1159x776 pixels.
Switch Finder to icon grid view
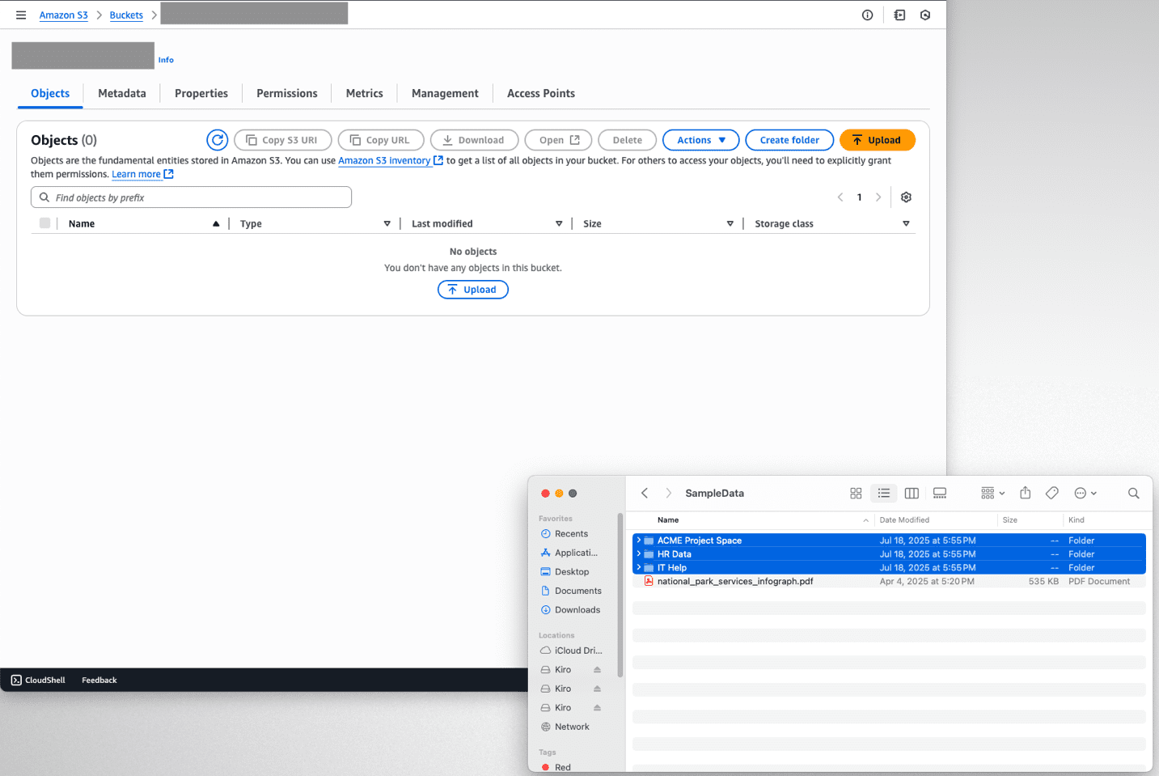point(856,493)
